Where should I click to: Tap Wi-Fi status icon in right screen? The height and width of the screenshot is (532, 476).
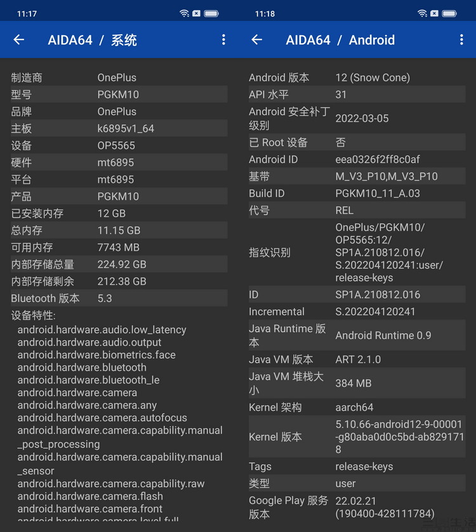[x=423, y=13]
